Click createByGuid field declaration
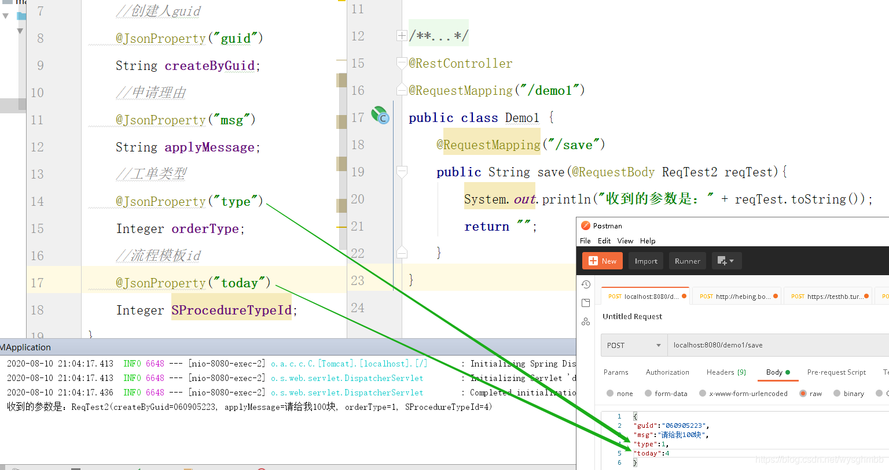The image size is (889, 470). [x=188, y=65]
